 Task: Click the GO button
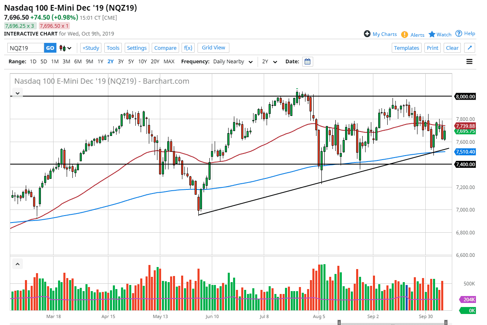pyautogui.click(x=50, y=48)
